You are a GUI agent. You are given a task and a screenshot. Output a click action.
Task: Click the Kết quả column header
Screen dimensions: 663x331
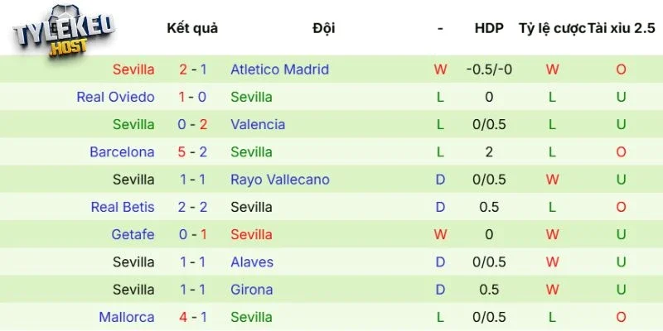(x=191, y=28)
